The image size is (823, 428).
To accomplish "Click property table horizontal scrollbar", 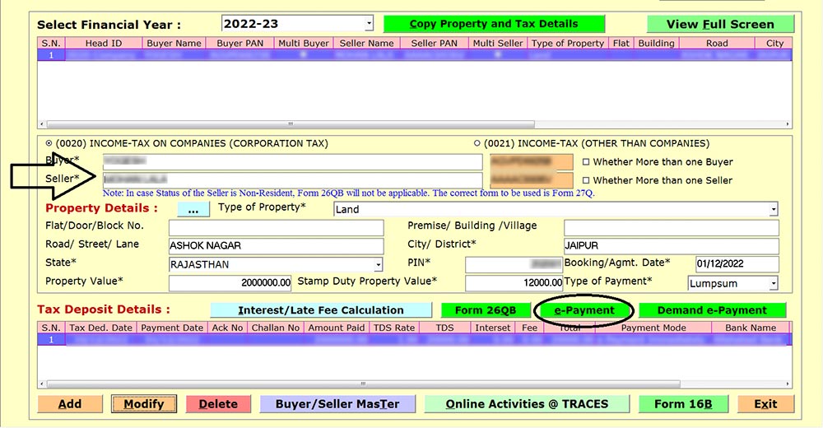I will click(x=291, y=124).
